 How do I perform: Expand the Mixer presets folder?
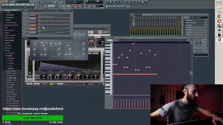coord(9,30)
